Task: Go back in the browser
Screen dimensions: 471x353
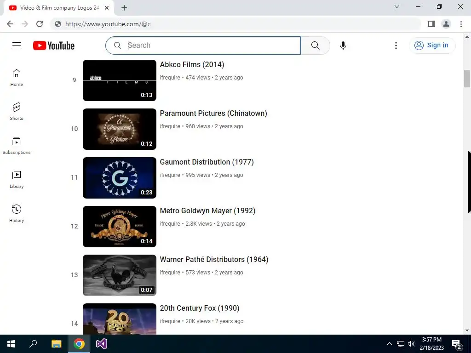Action: (x=10, y=24)
